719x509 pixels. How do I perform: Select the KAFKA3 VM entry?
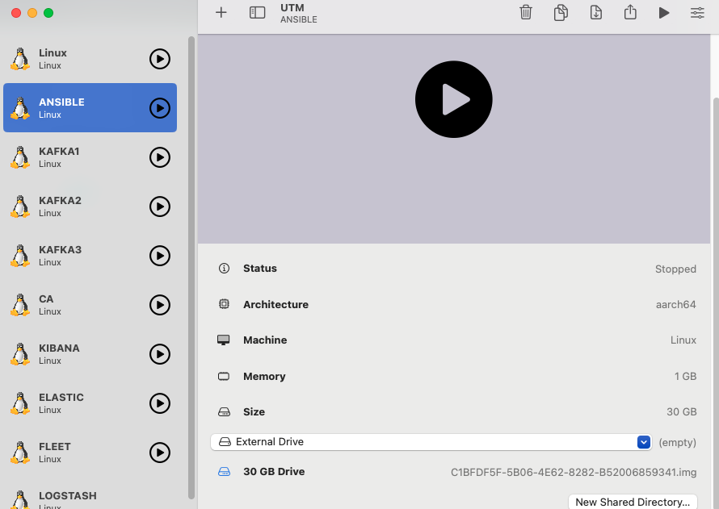90,256
